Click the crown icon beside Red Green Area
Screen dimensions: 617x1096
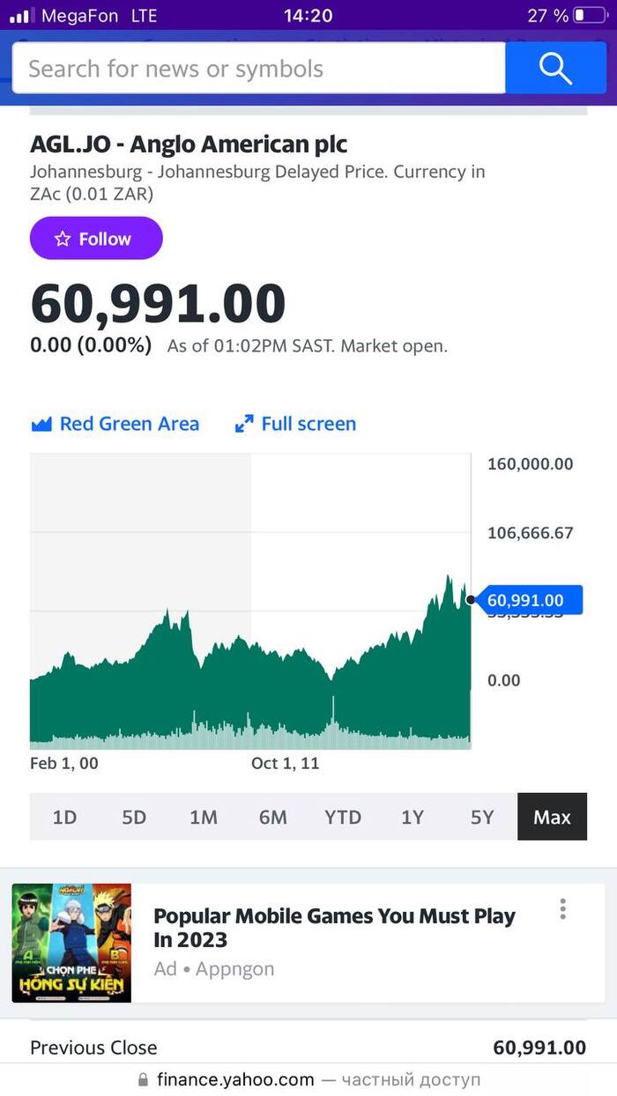pyautogui.click(x=41, y=425)
